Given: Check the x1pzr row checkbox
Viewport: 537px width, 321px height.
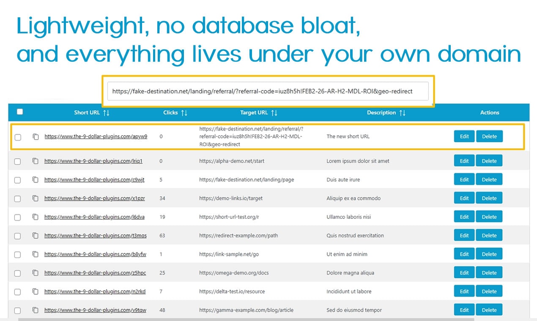Looking at the screenshot, I should [18, 199].
